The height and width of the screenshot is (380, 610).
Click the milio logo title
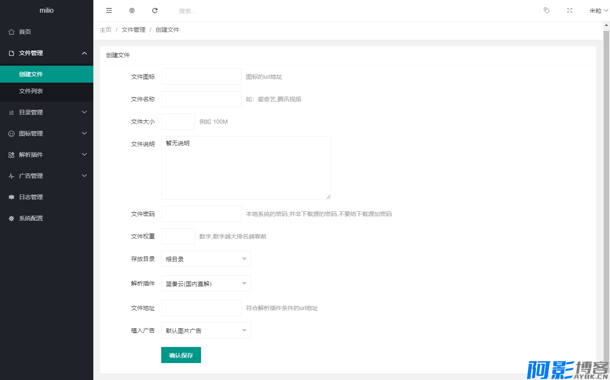click(47, 10)
